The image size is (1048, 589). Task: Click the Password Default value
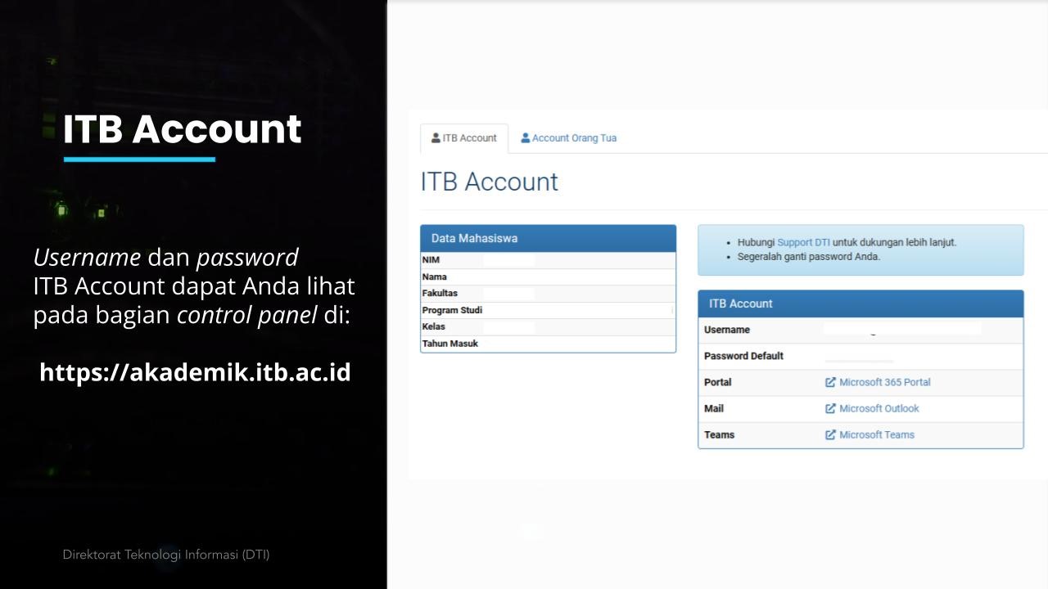tap(859, 357)
